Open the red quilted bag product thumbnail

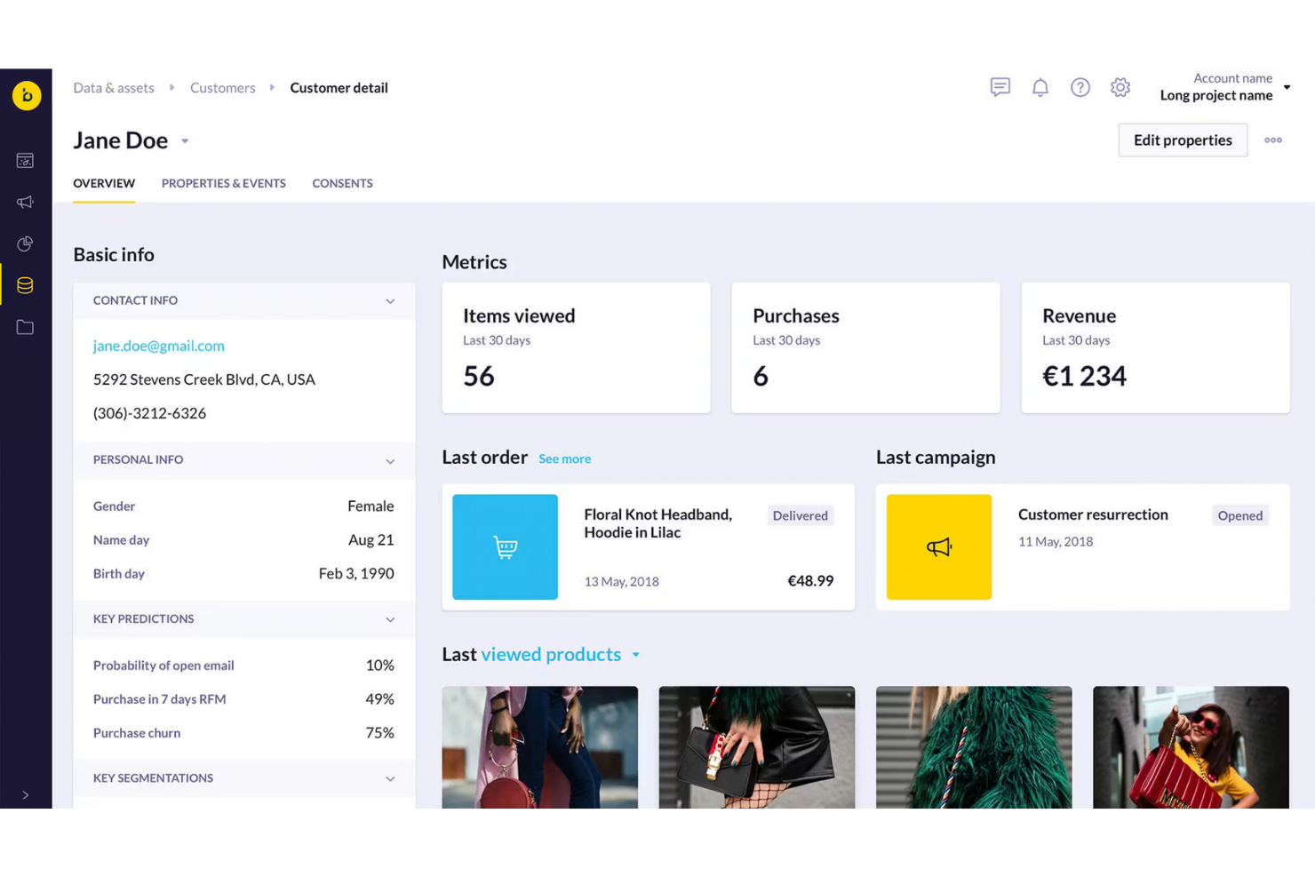[x=1191, y=747]
